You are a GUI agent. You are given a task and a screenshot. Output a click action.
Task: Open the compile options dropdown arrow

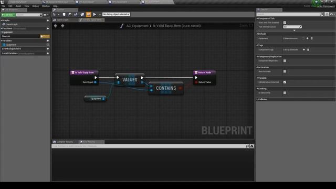58,15
